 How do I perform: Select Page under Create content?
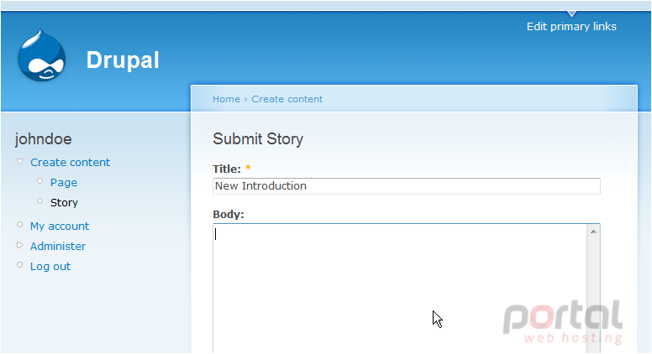click(64, 183)
